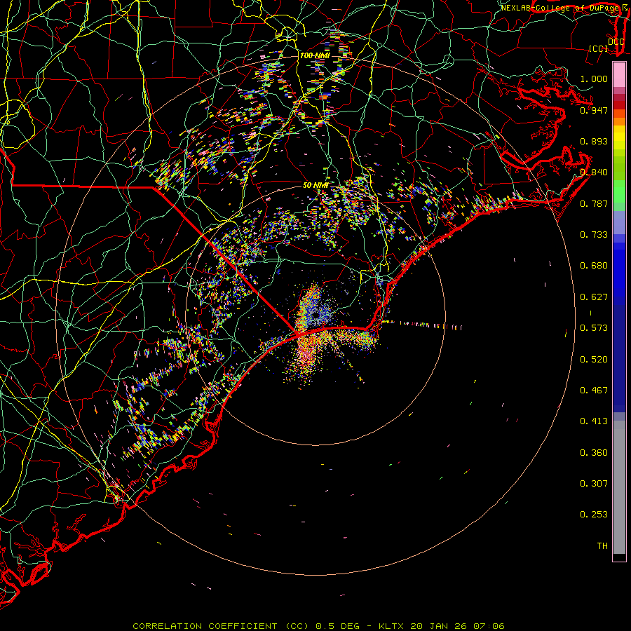This screenshot has height=631, width=631.
Task: Click the gray low-value legend color band
Action: pos(619,487)
